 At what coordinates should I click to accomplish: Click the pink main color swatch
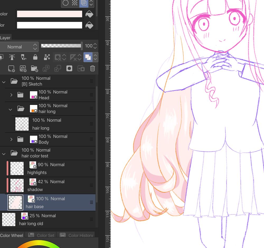[49, 14]
